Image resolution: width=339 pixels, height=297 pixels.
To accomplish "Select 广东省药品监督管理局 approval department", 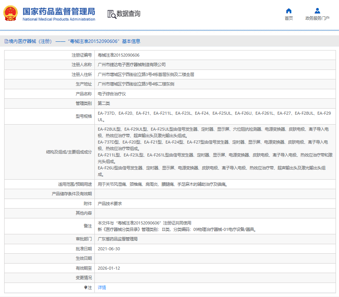I will [118, 239].
